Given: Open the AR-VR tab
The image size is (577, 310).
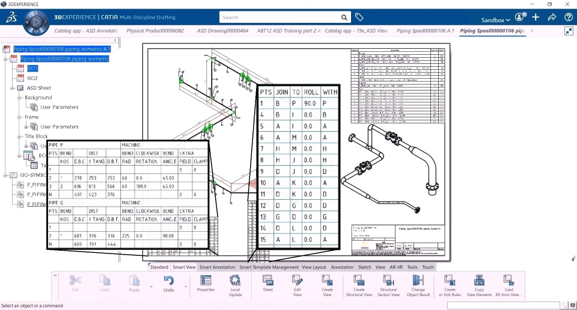Looking at the screenshot, I should [396, 267].
